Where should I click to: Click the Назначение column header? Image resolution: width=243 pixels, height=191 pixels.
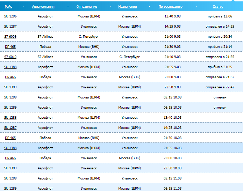pos(128,7)
